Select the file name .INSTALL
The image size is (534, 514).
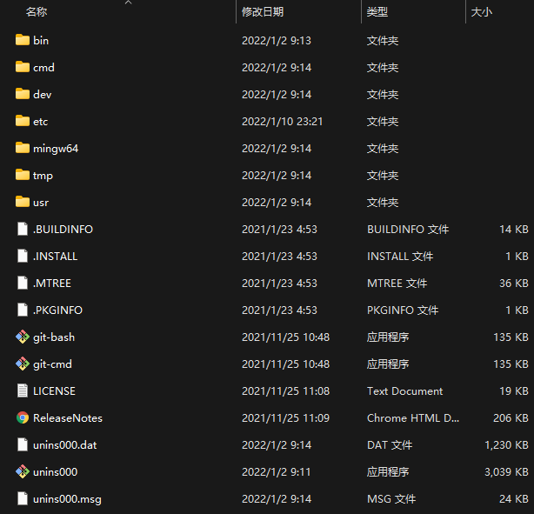55,256
